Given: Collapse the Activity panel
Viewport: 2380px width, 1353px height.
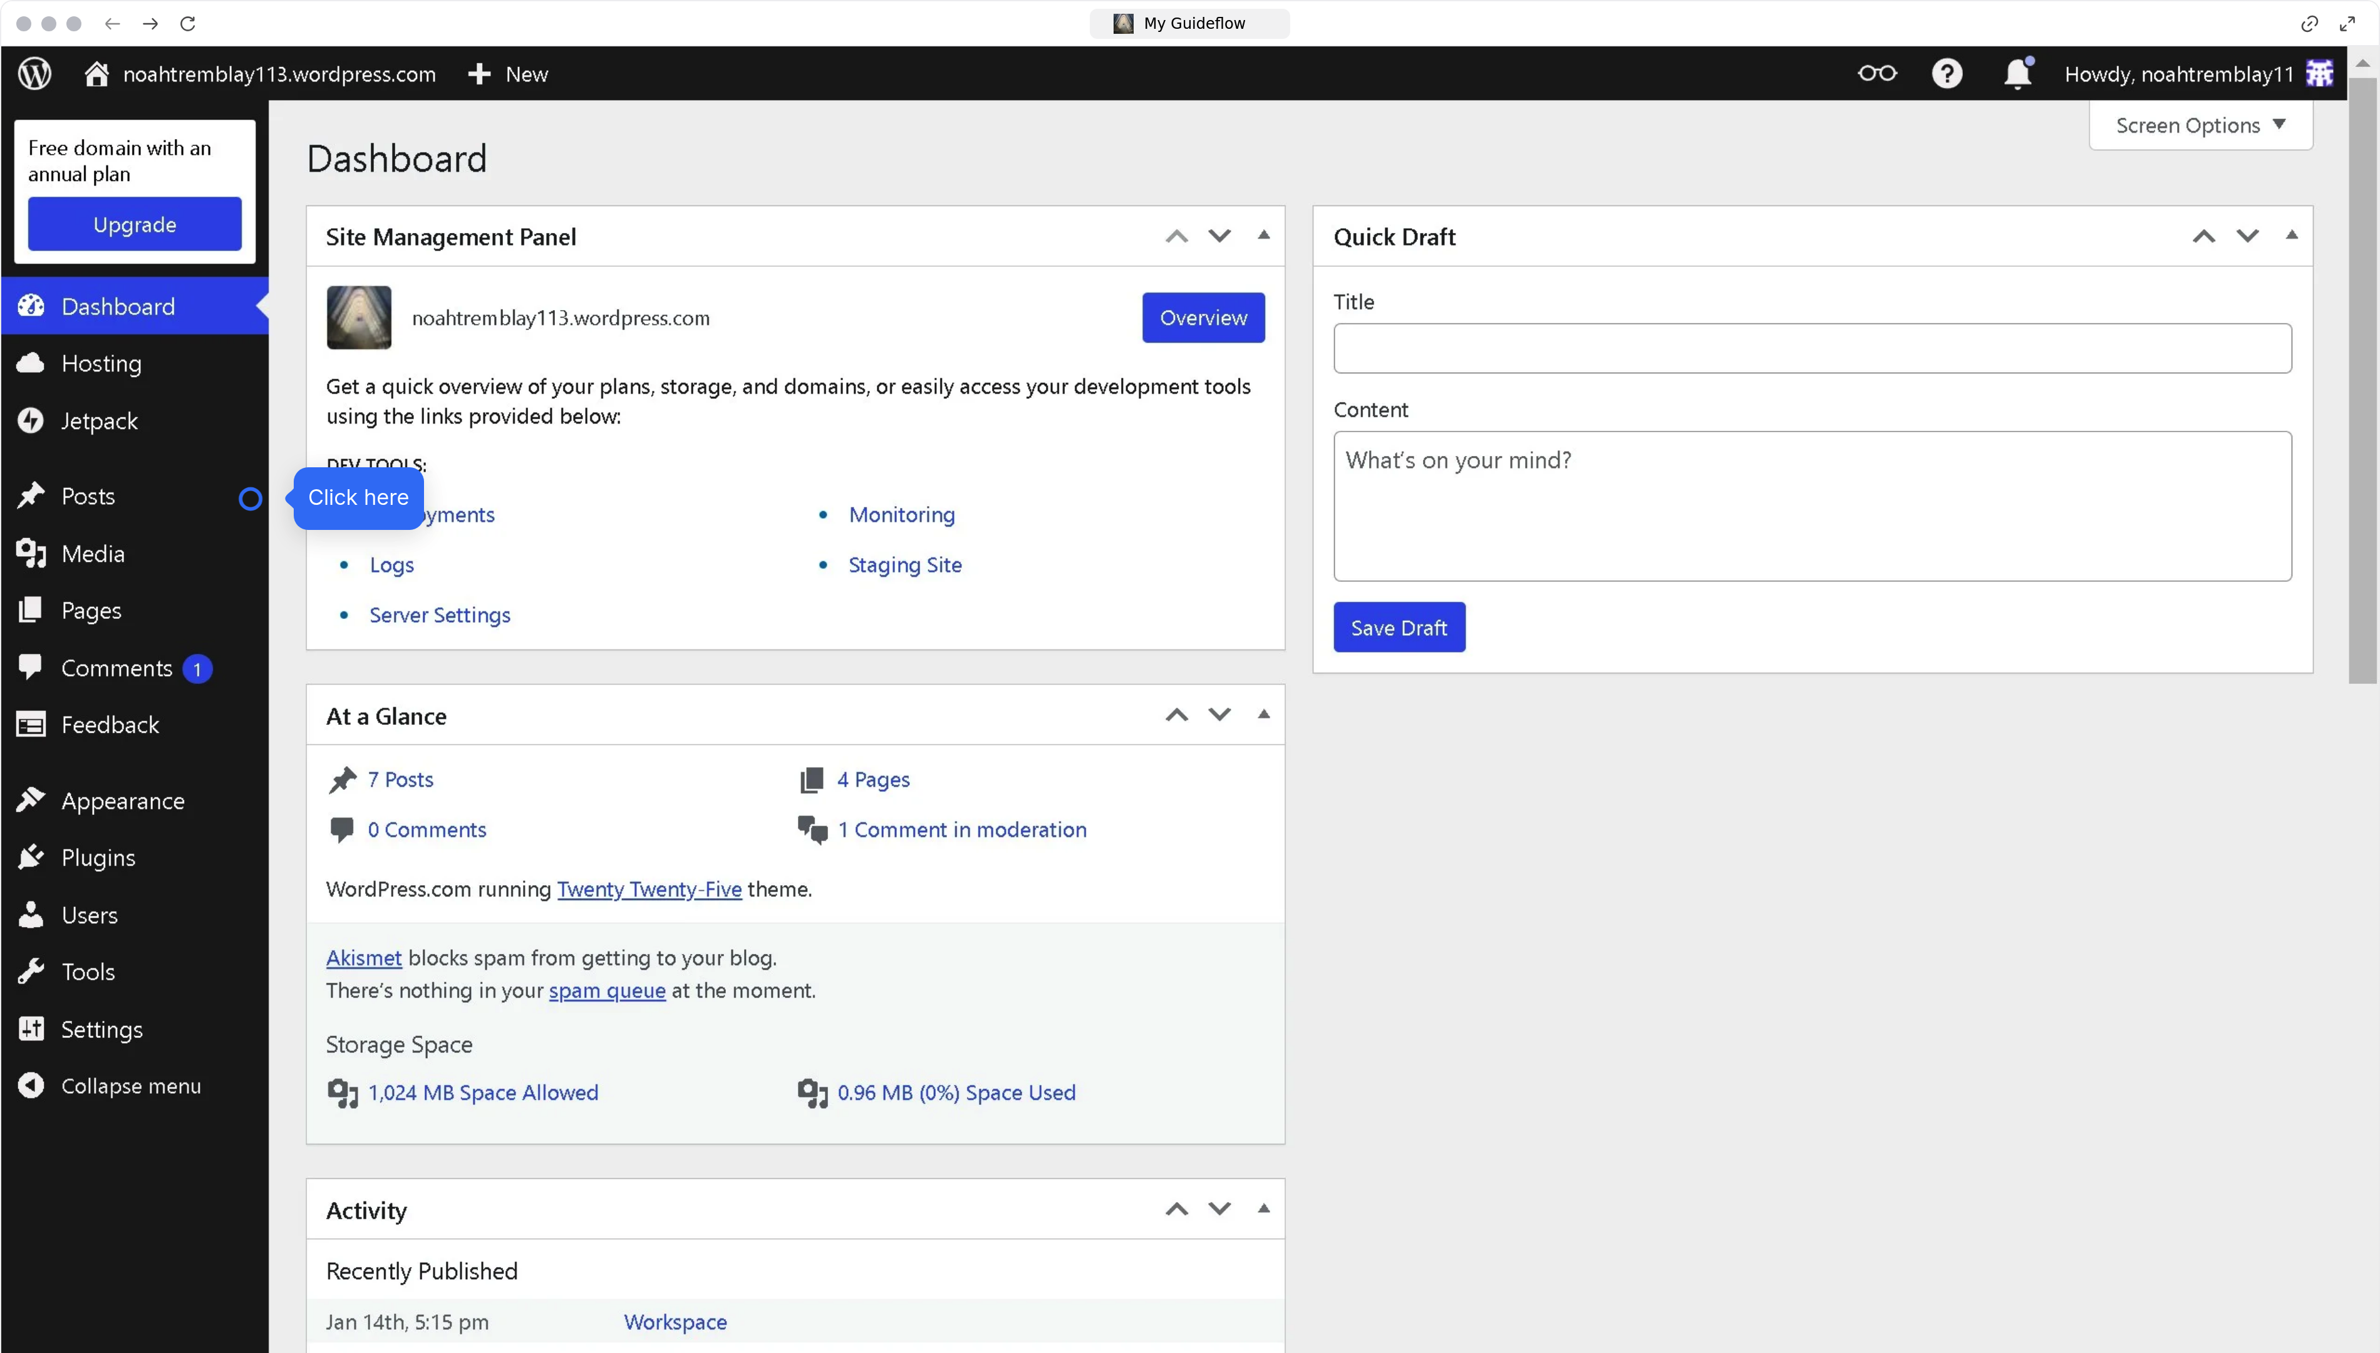Looking at the screenshot, I should [1263, 1208].
